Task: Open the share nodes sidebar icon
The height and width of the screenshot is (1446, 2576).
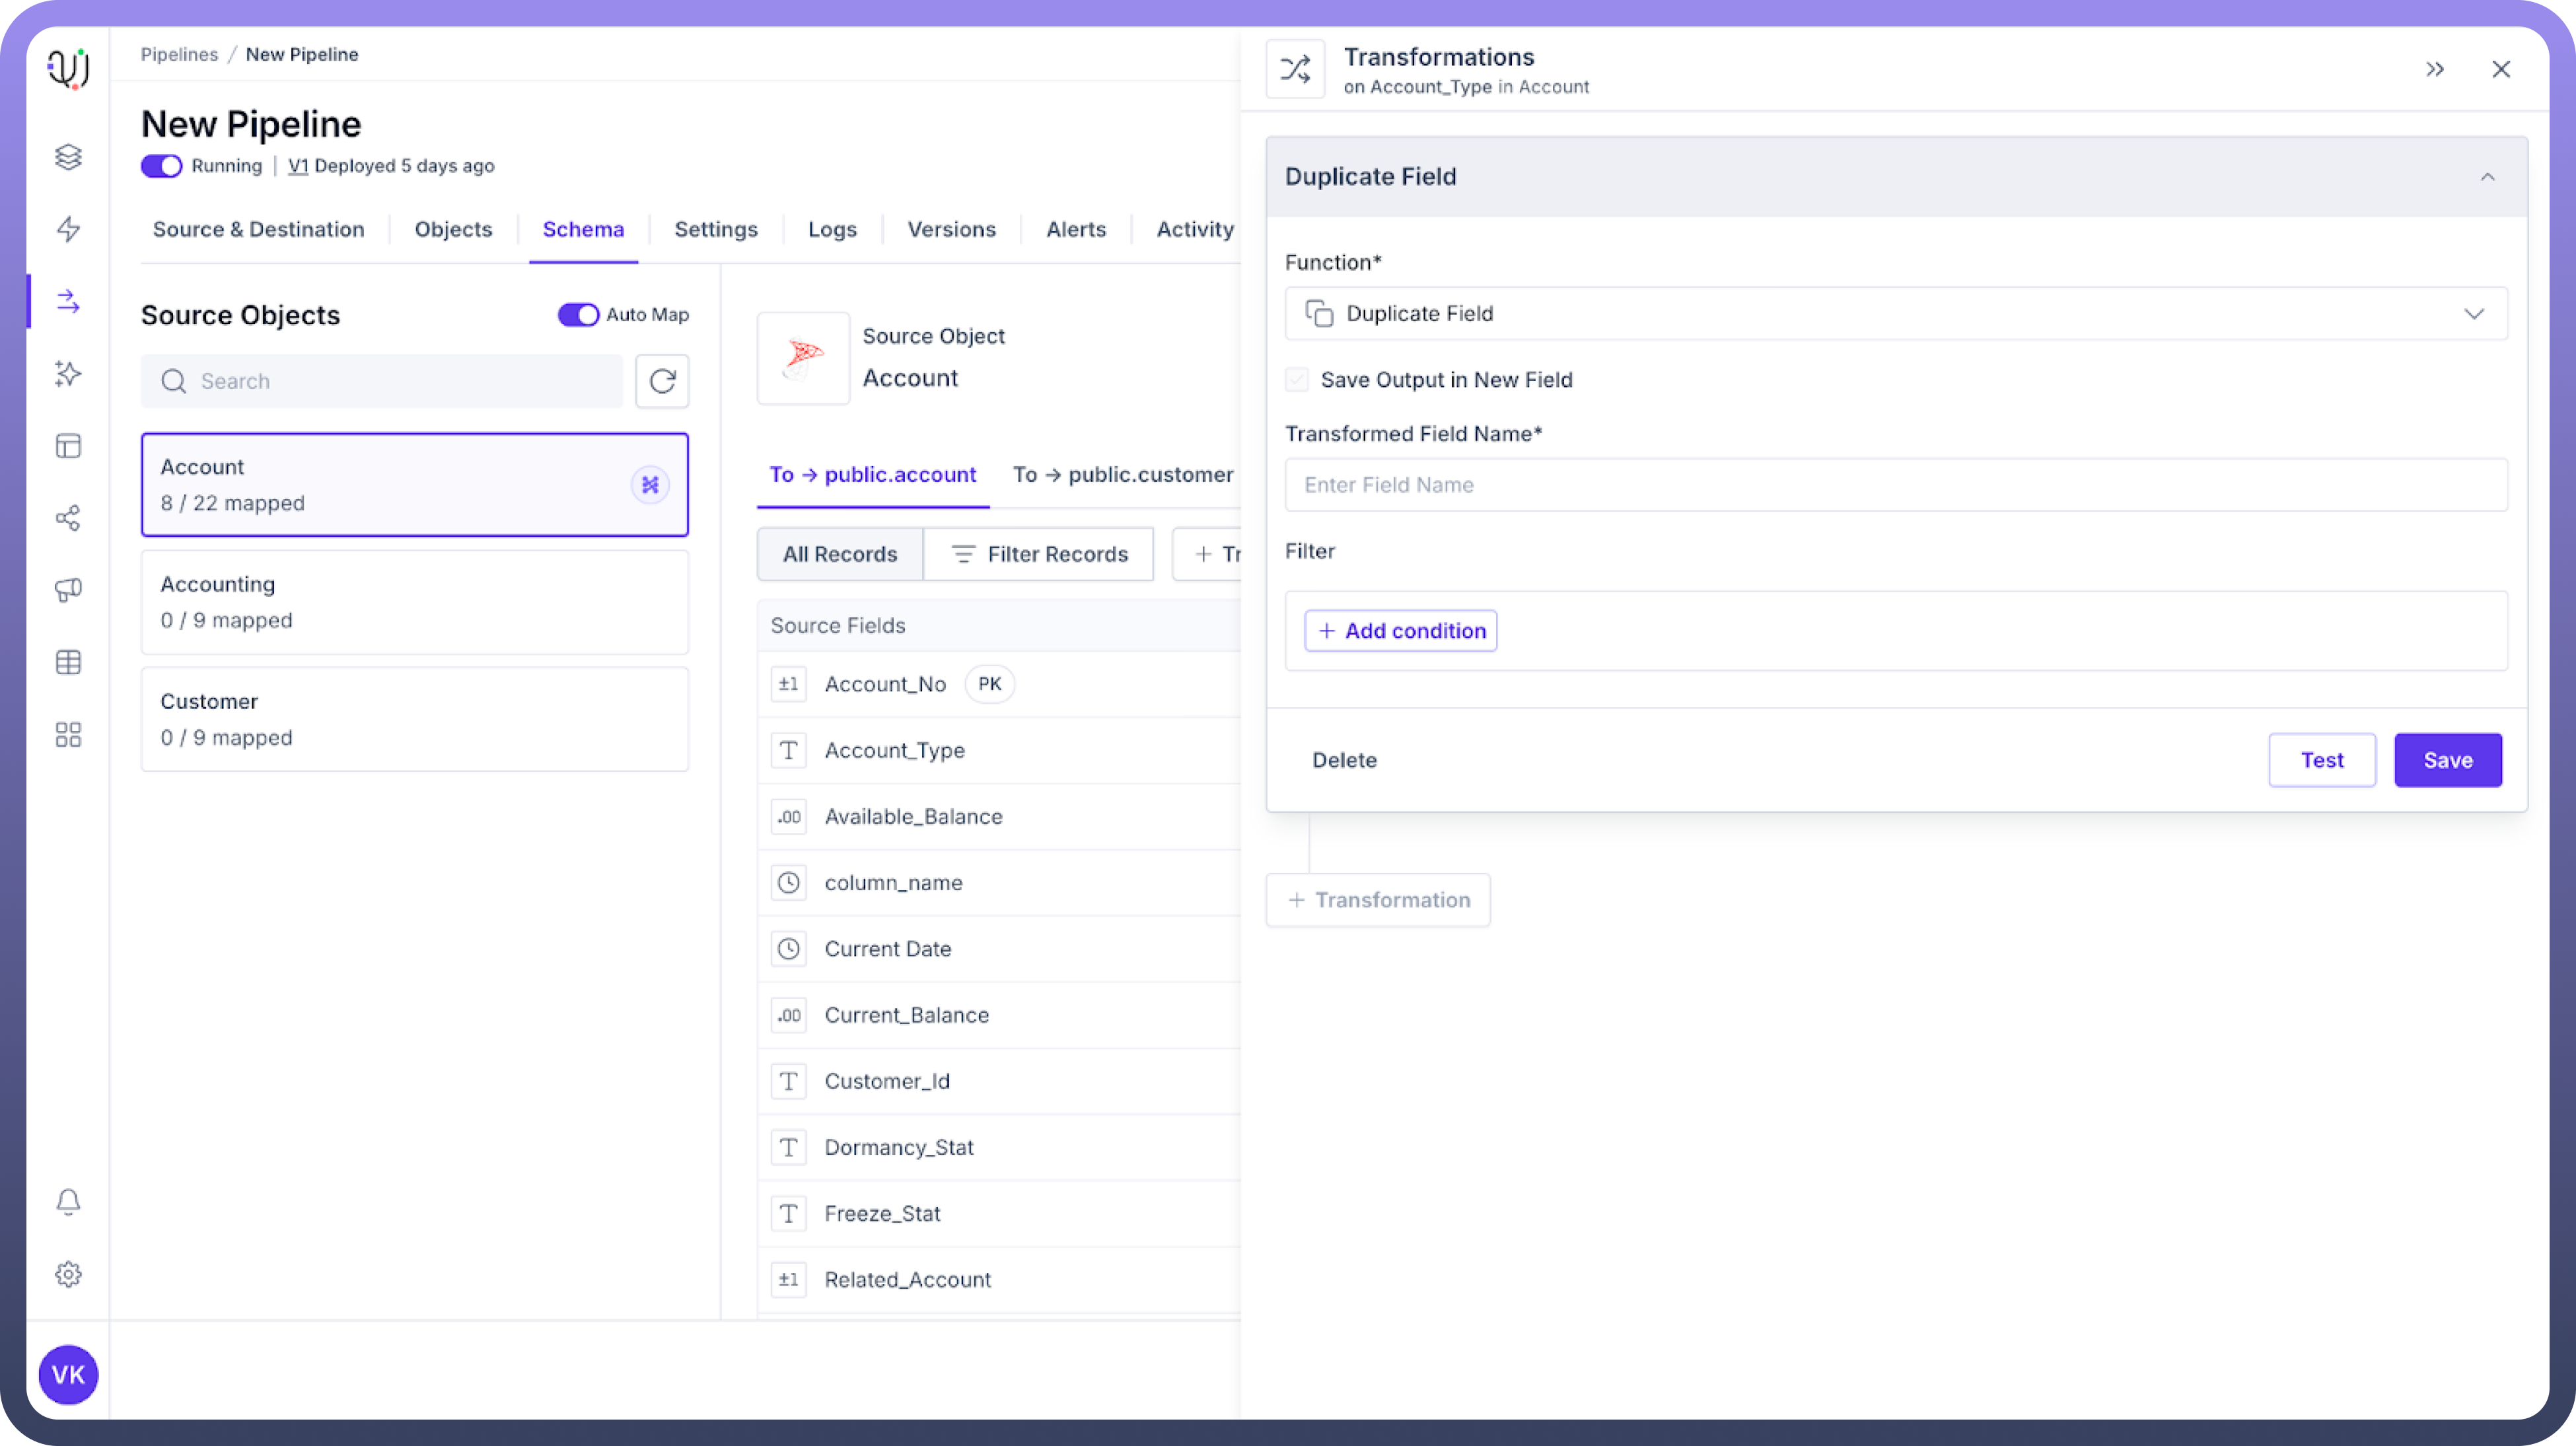Action: 68,518
